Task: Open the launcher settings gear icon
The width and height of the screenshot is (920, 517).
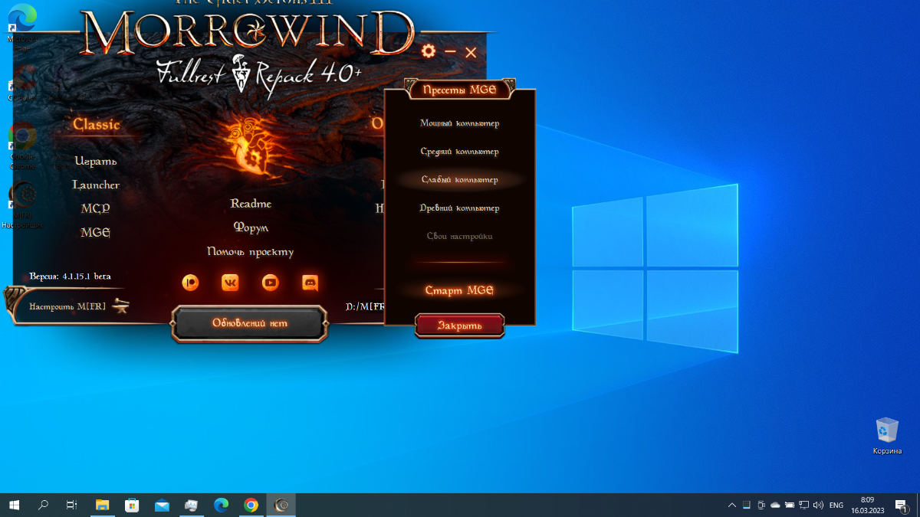Action: click(429, 51)
